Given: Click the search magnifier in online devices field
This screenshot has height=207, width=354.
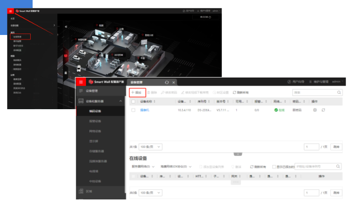Looking at the screenshot, I should (338, 166).
